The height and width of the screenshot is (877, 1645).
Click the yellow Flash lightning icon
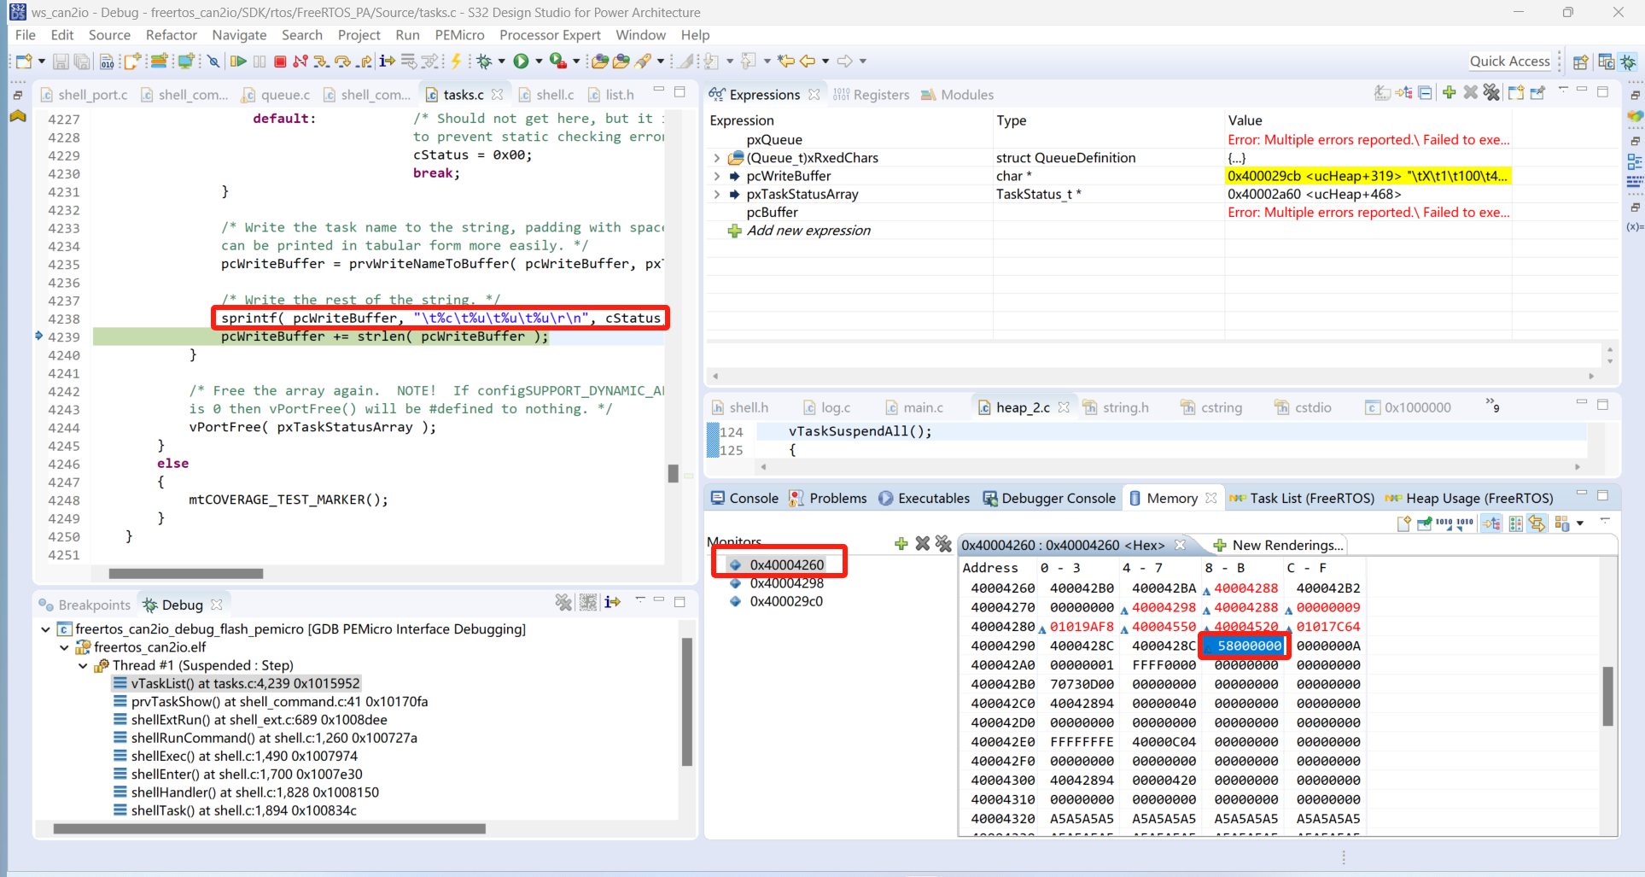point(457,61)
